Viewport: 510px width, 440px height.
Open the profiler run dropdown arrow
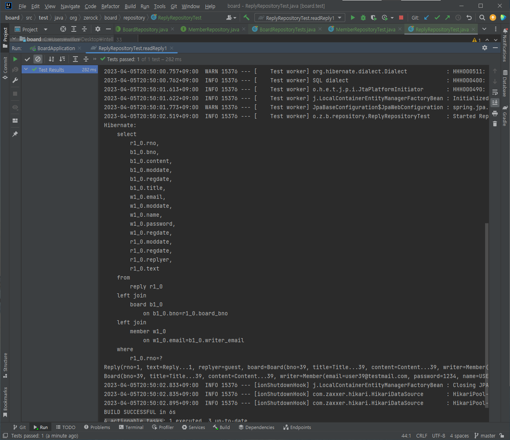point(392,18)
